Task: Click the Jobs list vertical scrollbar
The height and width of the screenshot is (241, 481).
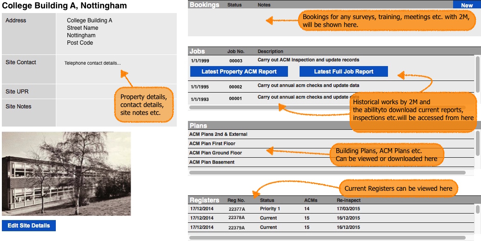Action: (477, 74)
